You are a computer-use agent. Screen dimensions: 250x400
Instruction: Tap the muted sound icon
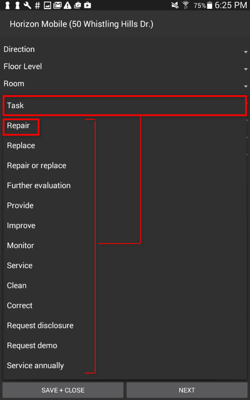coord(175,5)
